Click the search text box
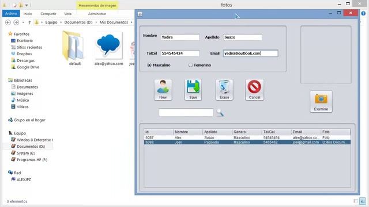This screenshot has height=207, width=369. click(x=186, y=113)
